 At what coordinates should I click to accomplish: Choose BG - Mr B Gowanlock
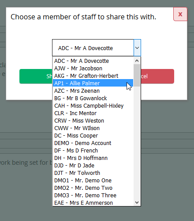[x=93, y=98]
